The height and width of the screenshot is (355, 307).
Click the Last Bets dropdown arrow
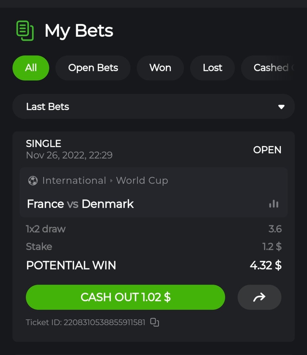tap(281, 107)
